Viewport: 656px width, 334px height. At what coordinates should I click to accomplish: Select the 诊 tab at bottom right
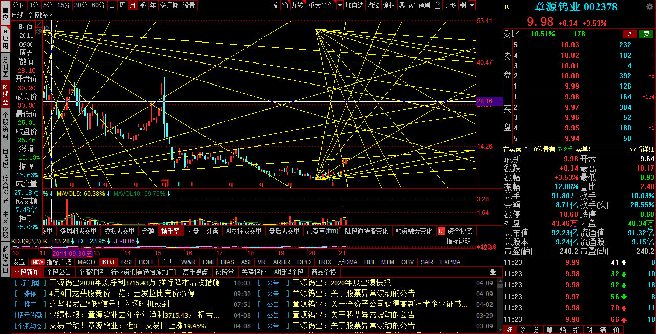click(x=522, y=329)
